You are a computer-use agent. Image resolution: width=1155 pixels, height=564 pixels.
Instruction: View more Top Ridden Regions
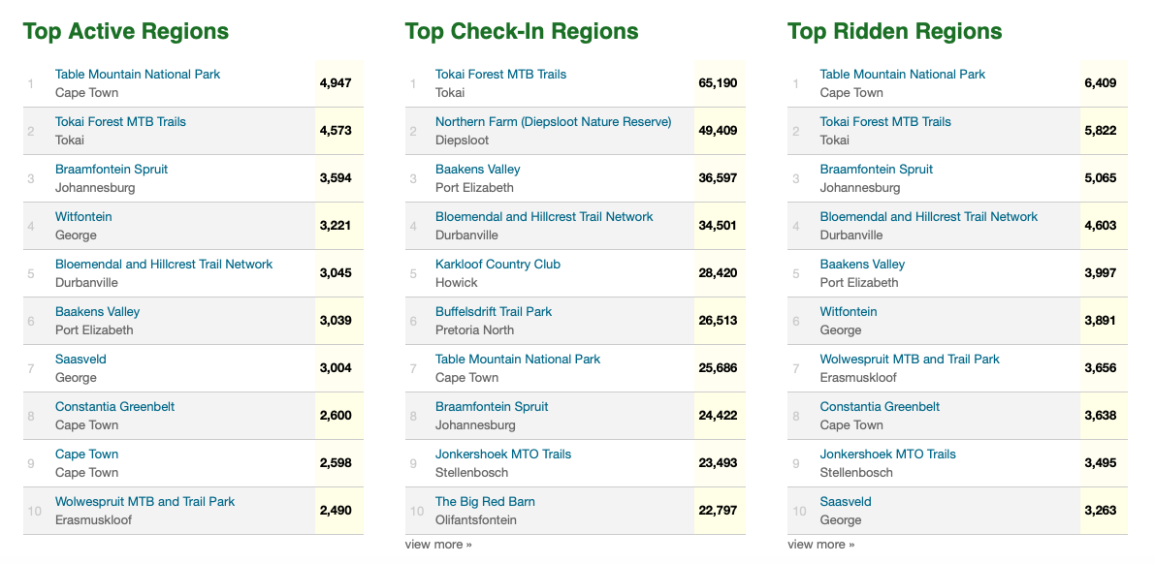820,545
